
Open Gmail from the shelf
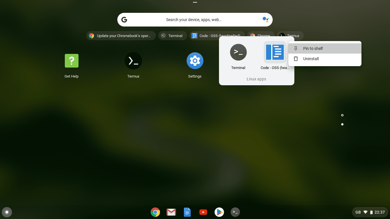(171, 212)
